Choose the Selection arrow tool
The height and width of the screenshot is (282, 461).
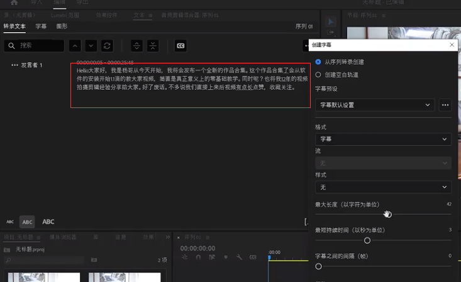click(x=331, y=22)
